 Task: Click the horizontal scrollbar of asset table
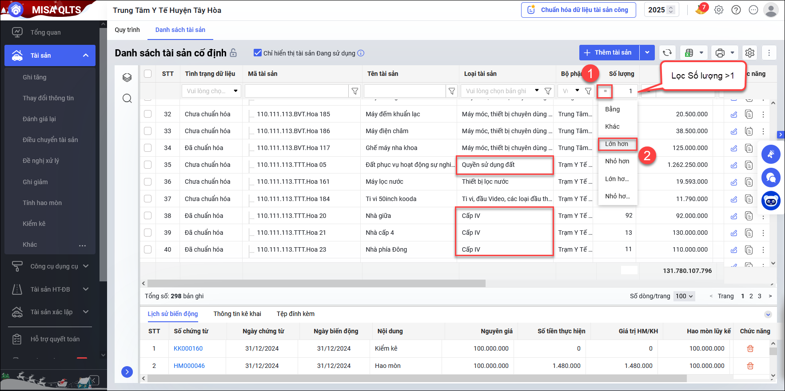(316, 283)
